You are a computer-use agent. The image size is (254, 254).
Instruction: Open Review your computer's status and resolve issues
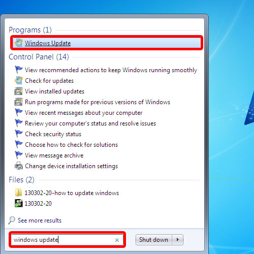(x=90, y=123)
